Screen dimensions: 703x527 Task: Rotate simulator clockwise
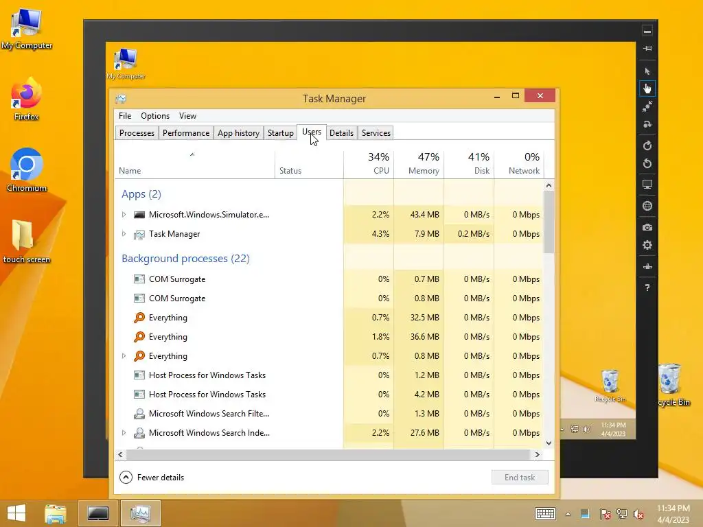tap(647, 145)
